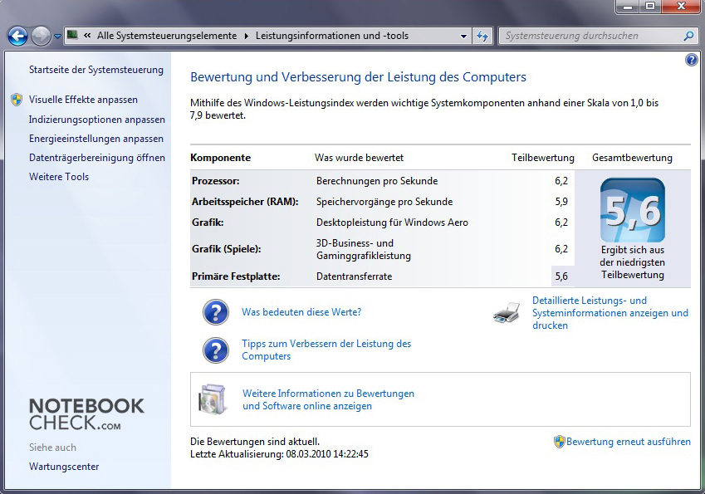Open help via the blue question mark

click(692, 59)
